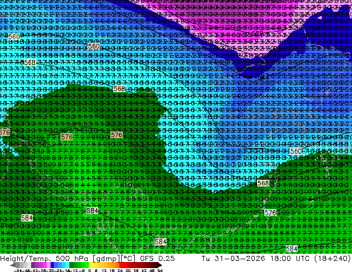Pick the bright red swatch in the legend bar
This screenshot has height=272, width=352.
tap(121, 265)
